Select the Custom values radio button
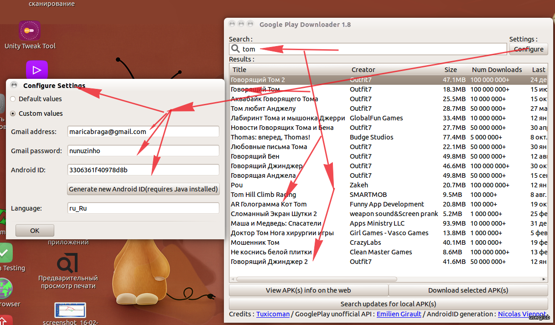Image resolution: width=555 pixels, height=325 pixels. pyautogui.click(x=13, y=113)
